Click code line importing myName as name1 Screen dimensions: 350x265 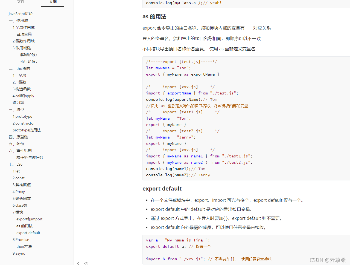click(x=199, y=156)
